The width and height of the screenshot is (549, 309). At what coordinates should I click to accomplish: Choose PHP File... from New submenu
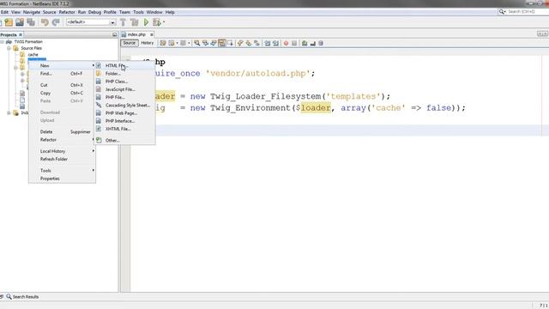pyautogui.click(x=125, y=97)
